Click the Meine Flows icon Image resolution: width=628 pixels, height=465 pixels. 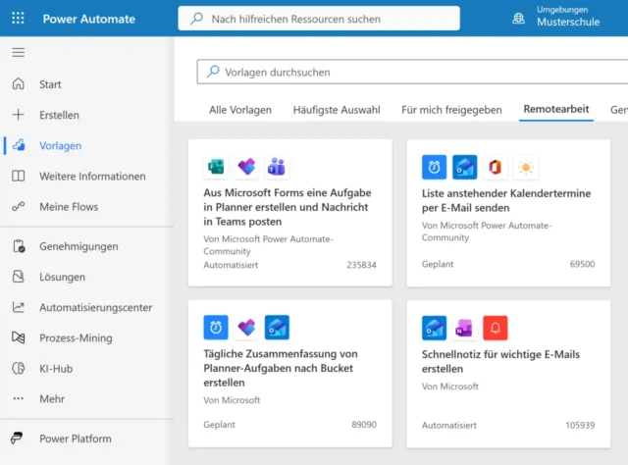coord(18,207)
